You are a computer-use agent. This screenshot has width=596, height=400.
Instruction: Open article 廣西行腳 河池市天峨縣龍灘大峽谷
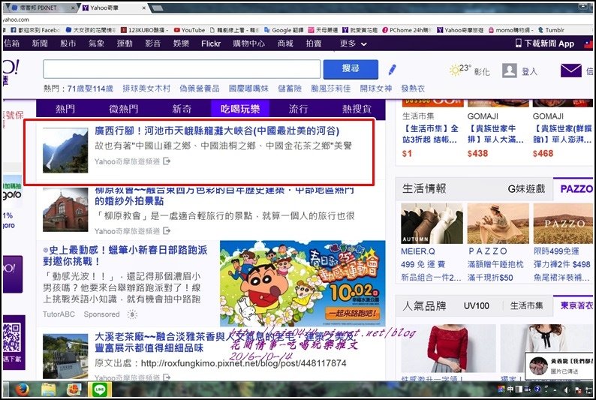217,131
